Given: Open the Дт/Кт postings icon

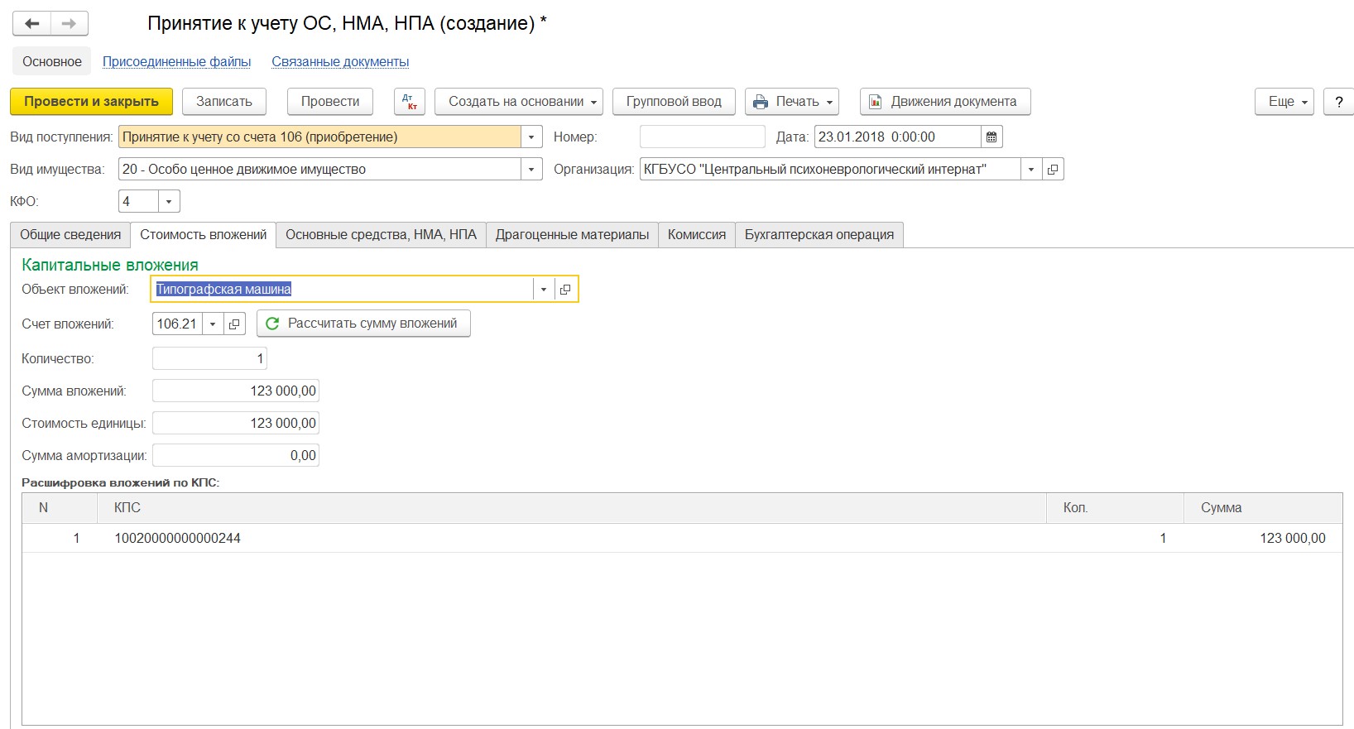Looking at the screenshot, I should [x=410, y=102].
